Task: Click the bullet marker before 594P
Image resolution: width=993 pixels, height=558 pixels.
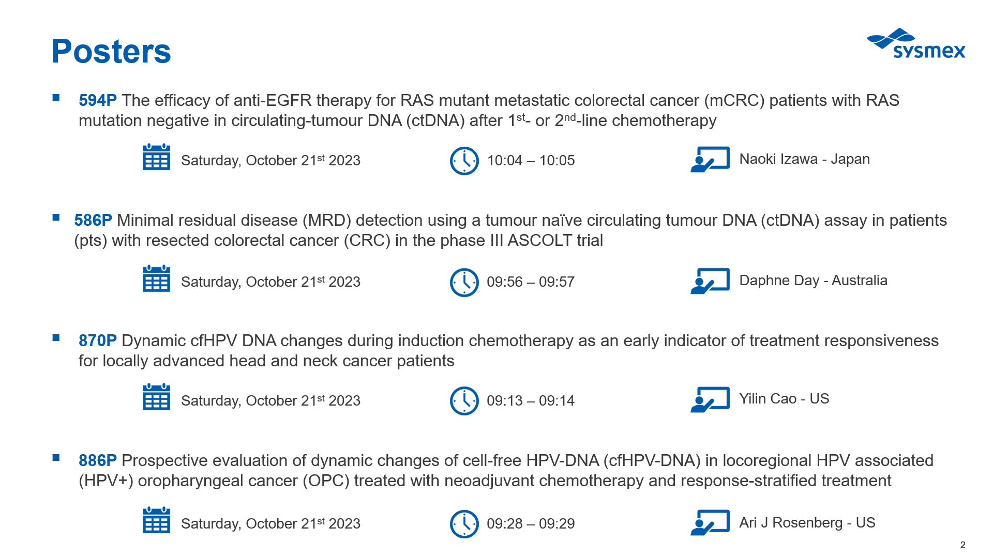Action: [56, 97]
